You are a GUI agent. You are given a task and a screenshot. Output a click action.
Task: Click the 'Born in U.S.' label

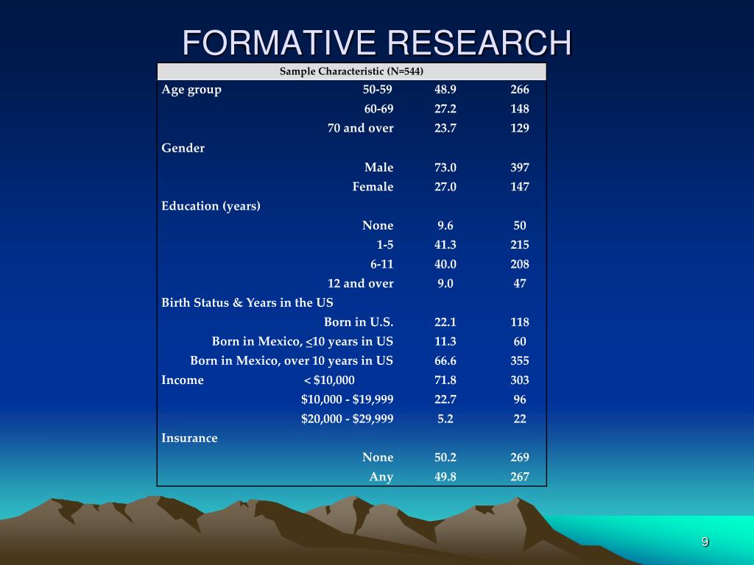pyautogui.click(x=359, y=322)
